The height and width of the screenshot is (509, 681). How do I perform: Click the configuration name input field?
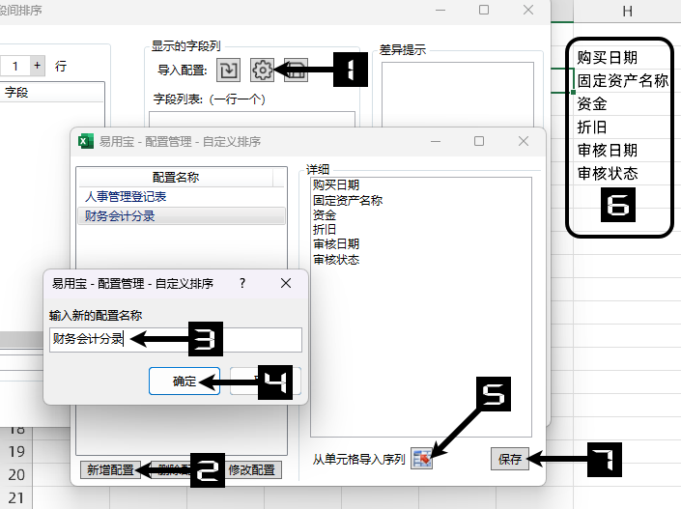coord(176,340)
